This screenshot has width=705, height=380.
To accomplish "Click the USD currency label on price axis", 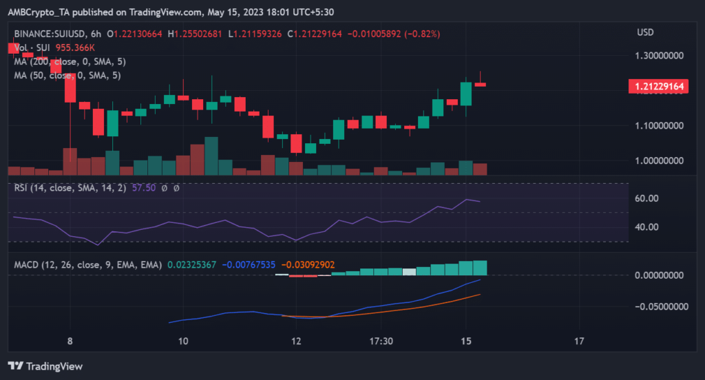I will 645,32.
